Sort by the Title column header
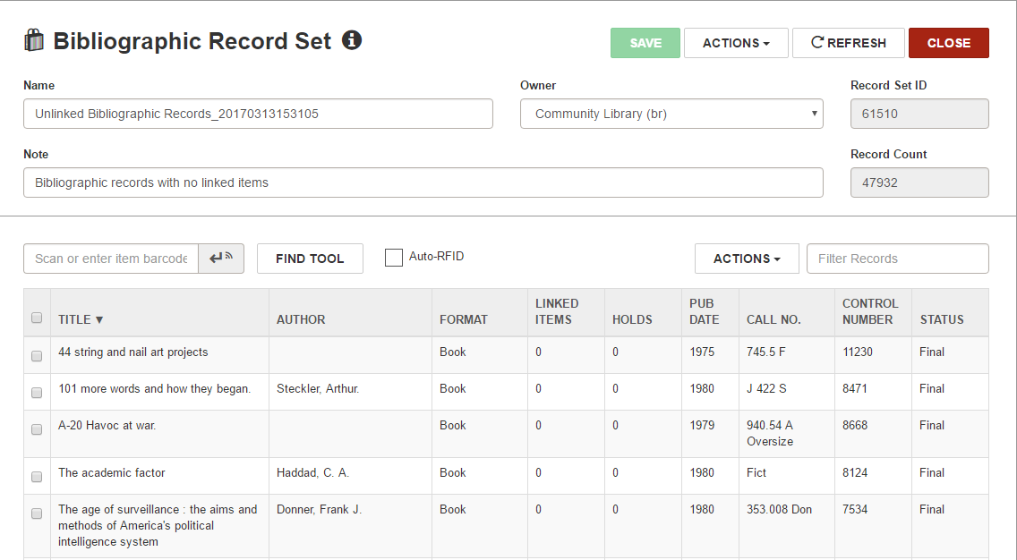The height and width of the screenshot is (560, 1017). coord(81,319)
